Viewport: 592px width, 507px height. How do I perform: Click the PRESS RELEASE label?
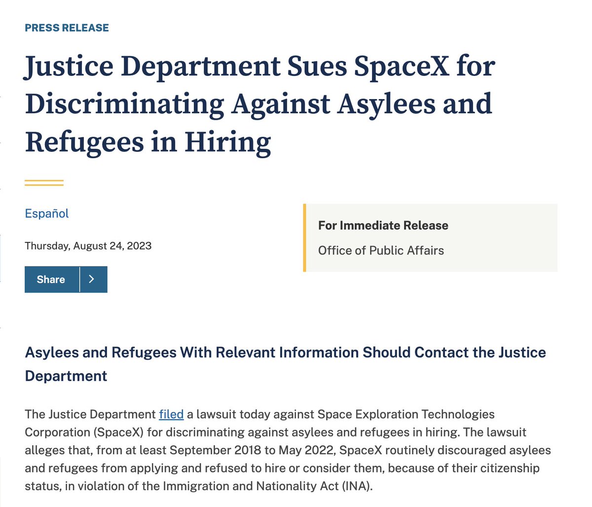tap(67, 28)
